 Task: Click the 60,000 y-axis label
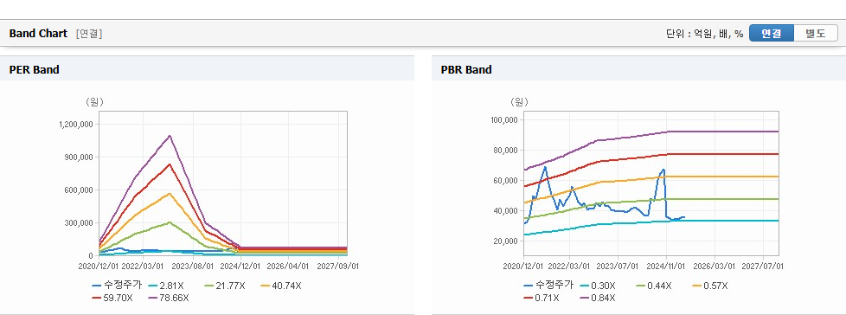pos(507,180)
